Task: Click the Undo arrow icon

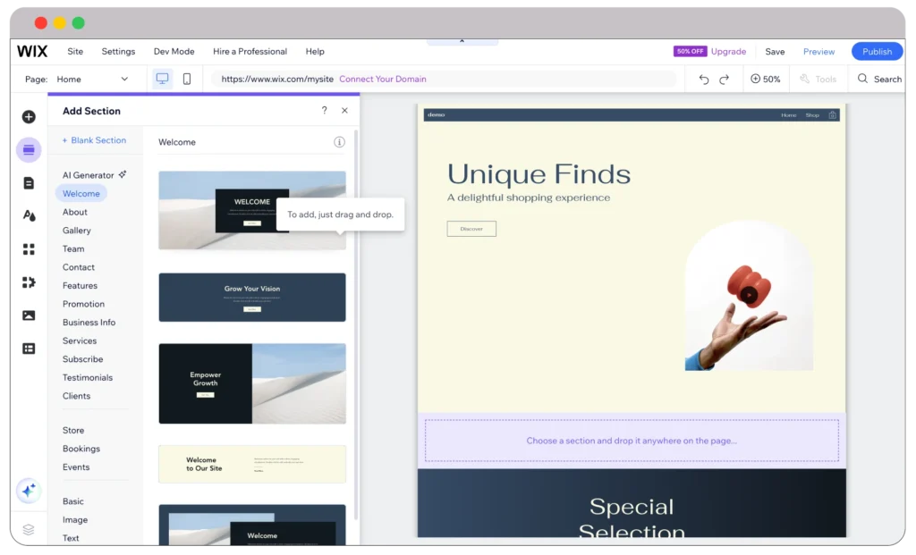Action: (x=704, y=80)
